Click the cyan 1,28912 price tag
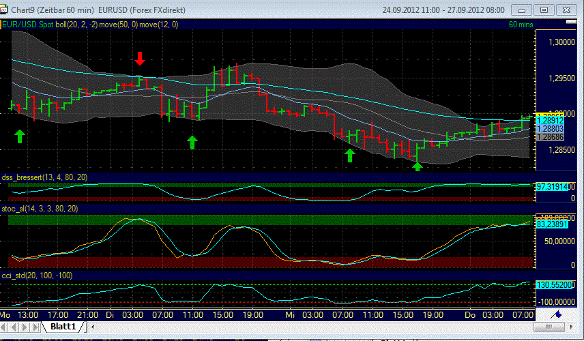Screen dimensions: 584x341 point(550,121)
